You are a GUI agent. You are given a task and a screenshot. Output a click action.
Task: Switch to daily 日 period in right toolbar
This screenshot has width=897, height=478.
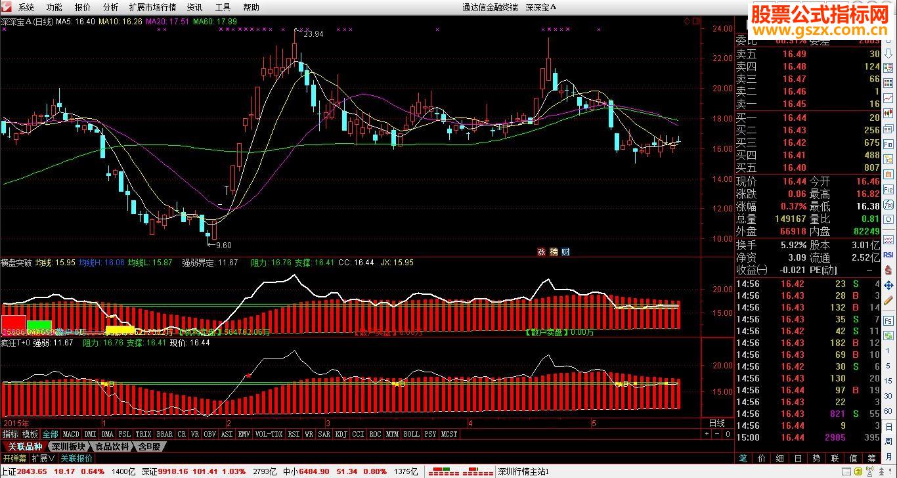click(x=888, y=427)
